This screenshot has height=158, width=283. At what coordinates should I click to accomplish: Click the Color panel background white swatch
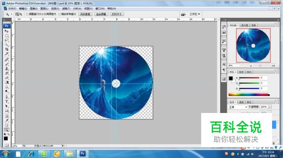tap(233, 81)
